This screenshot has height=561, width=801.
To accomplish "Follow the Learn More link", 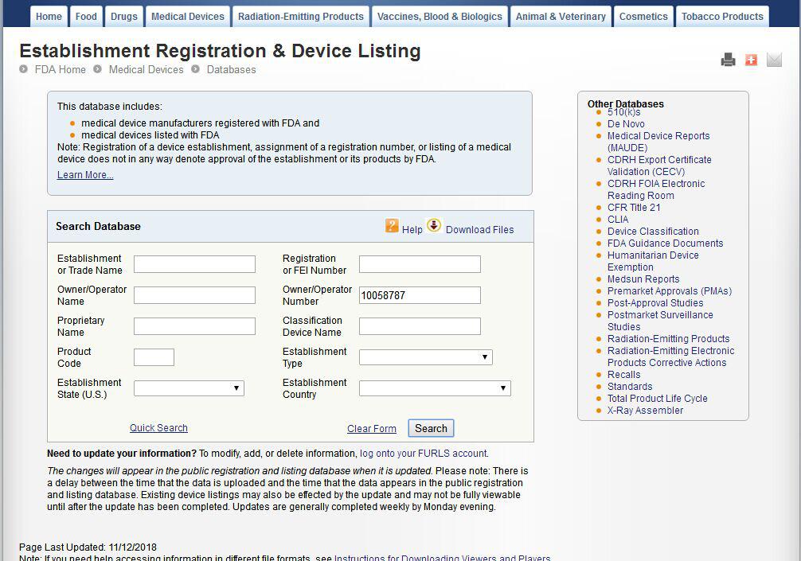I will (x=85, y=175).
